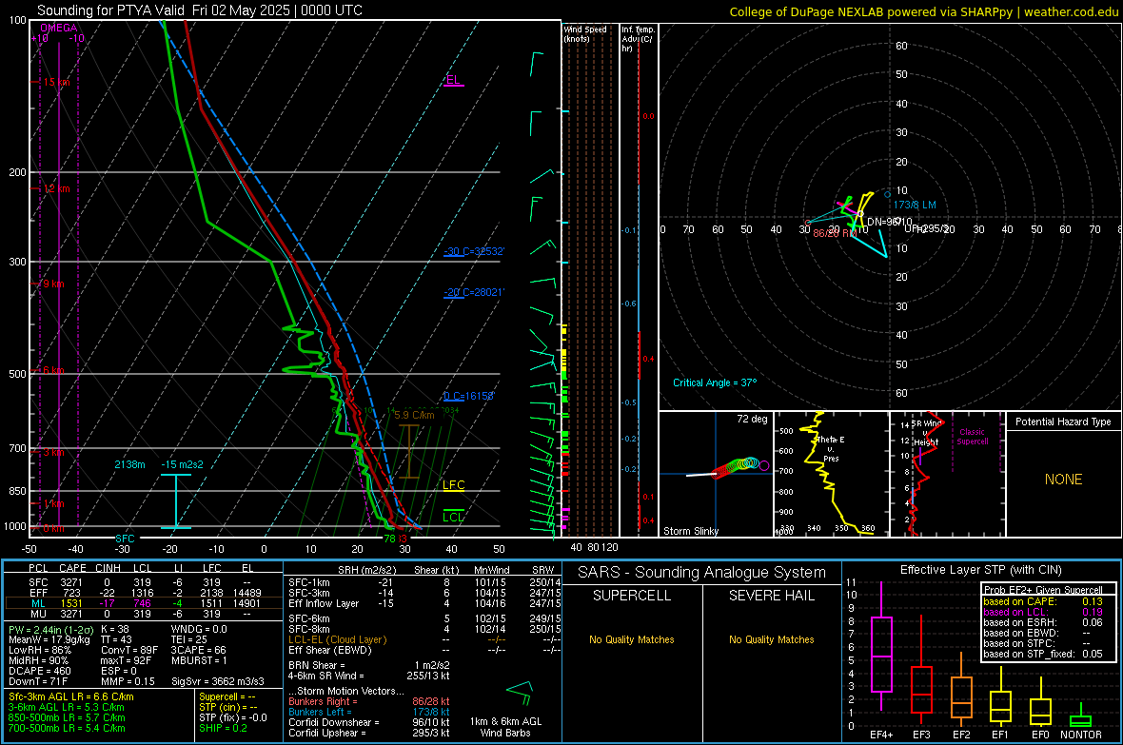Screen dimensions: 1123x745
Task: Select the 'EL' marker on the skew-T
Action: (x=453, y=80)
